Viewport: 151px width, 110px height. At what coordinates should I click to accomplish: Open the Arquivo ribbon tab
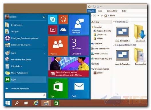pyautogui.click(x=91, y=11)
